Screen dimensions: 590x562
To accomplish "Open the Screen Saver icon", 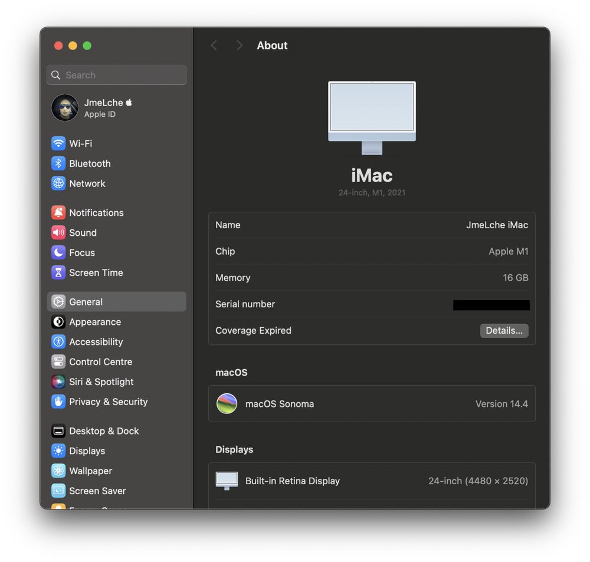I will point(58,491).
